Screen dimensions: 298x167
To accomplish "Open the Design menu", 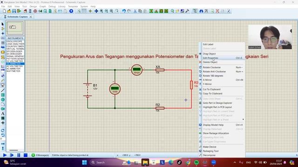I will 33,6.
